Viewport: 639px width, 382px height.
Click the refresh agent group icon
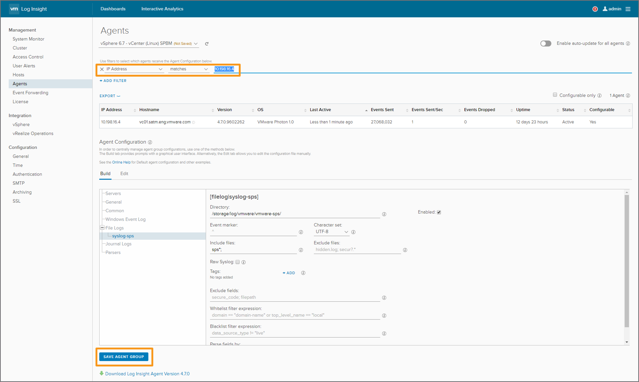(207, 44)
